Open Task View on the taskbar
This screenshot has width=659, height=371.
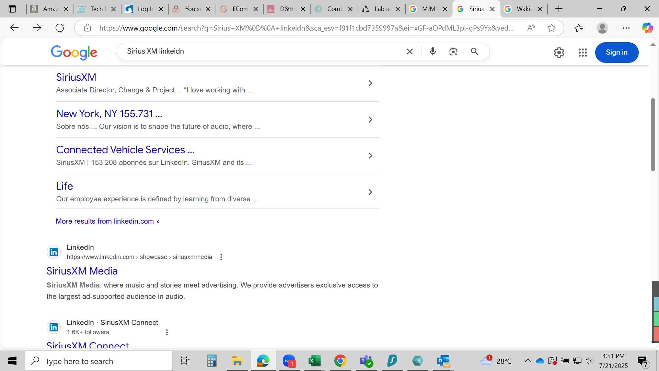pyautogui.click(x=185, y=361)
